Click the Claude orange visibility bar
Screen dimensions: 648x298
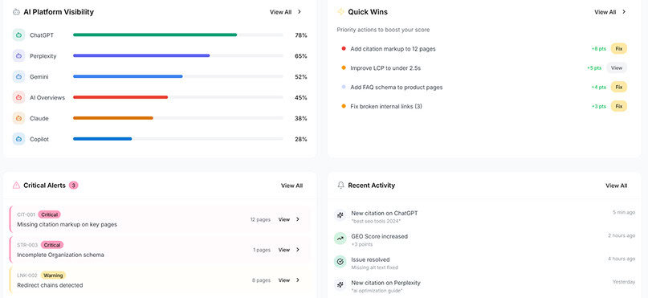coord(113,118)
